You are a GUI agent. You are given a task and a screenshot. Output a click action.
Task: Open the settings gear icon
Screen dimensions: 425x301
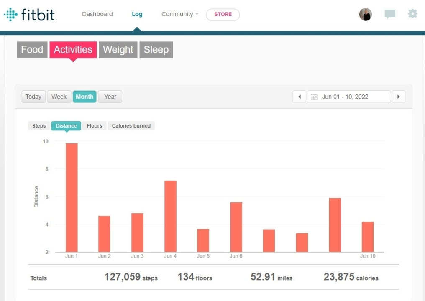click(412, 14)
